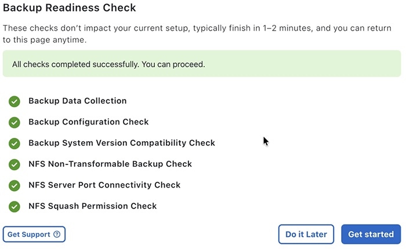Click "All checks completed successfully" message text

click(x=108, y=64)
